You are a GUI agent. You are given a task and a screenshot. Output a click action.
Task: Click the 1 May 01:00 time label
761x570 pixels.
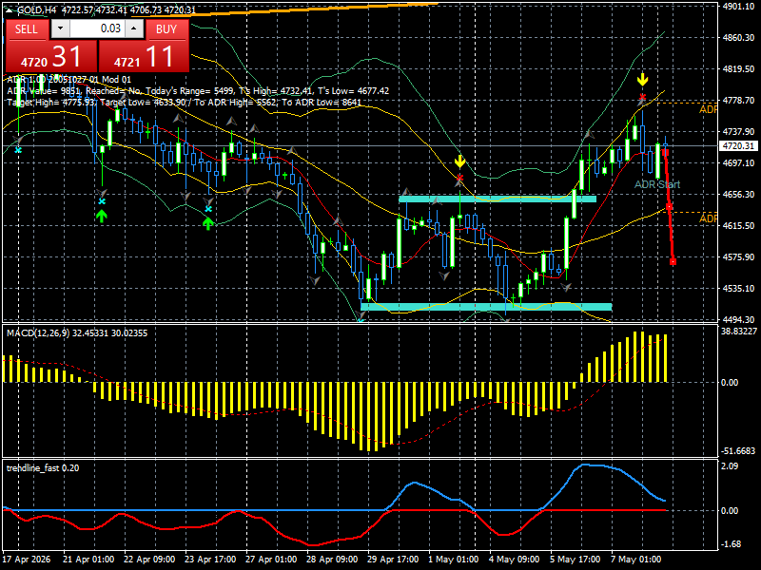tap(454, 559)
